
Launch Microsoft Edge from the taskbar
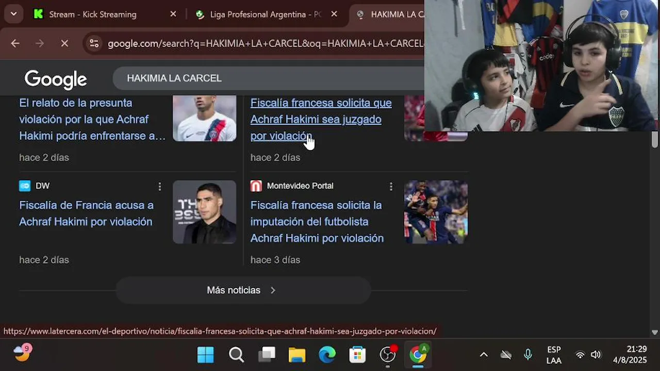pos(327,355)
